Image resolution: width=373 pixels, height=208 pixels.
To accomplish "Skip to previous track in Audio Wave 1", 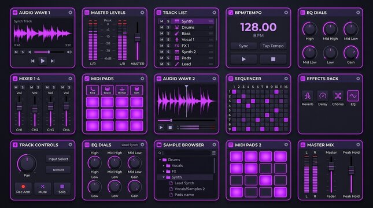I will [x=32, y=61].
